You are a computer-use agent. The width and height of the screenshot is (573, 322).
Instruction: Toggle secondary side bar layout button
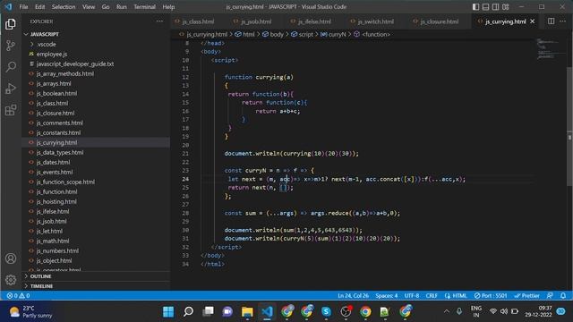[495, 6]
